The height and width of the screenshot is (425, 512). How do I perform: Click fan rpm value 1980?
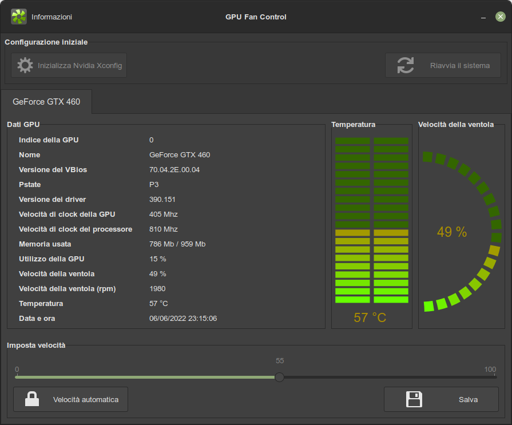point(157,288)
